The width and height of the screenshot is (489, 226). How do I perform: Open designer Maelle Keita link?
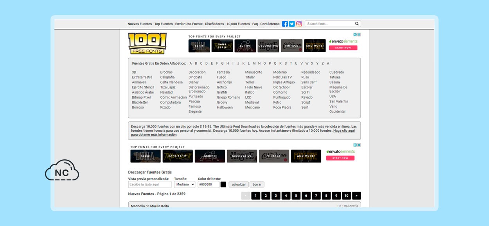[x=160, y=206]
